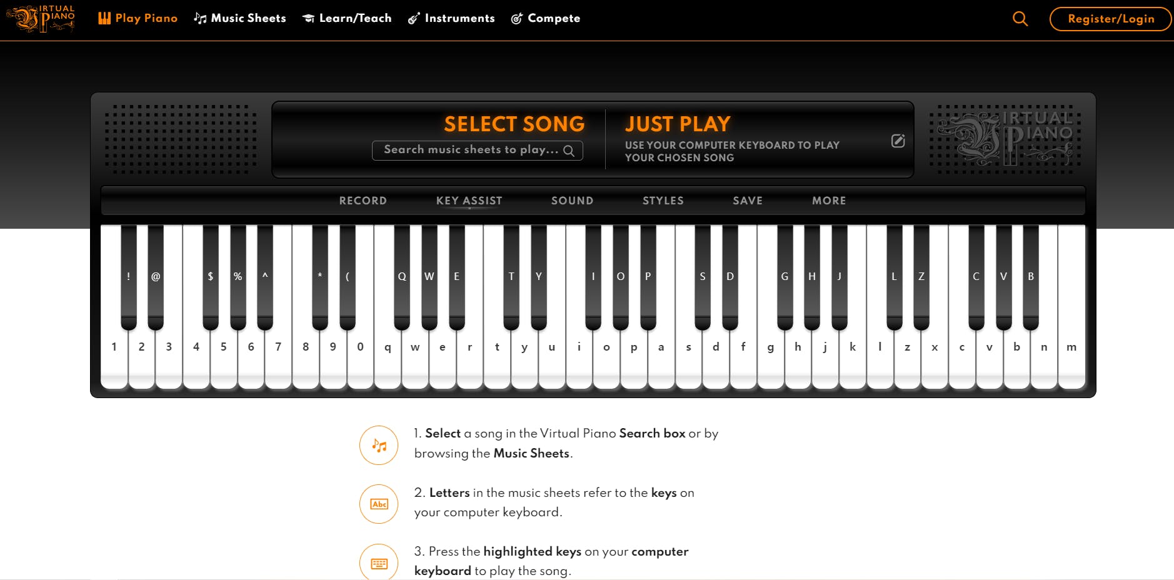The width and height of the screenshot is (1174, 580).
Task: Click the Abc circle icon
Action: [379, 504]
